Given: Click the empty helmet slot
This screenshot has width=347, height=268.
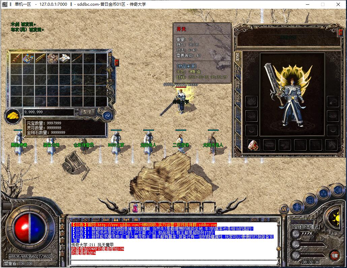Looking at the screenshot, I should (251, 102).
